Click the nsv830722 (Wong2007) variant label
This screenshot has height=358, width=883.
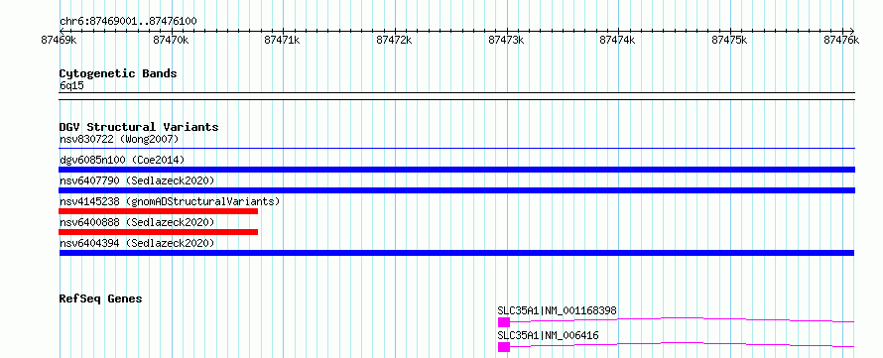pyautogui.click(x=119, y=139)
